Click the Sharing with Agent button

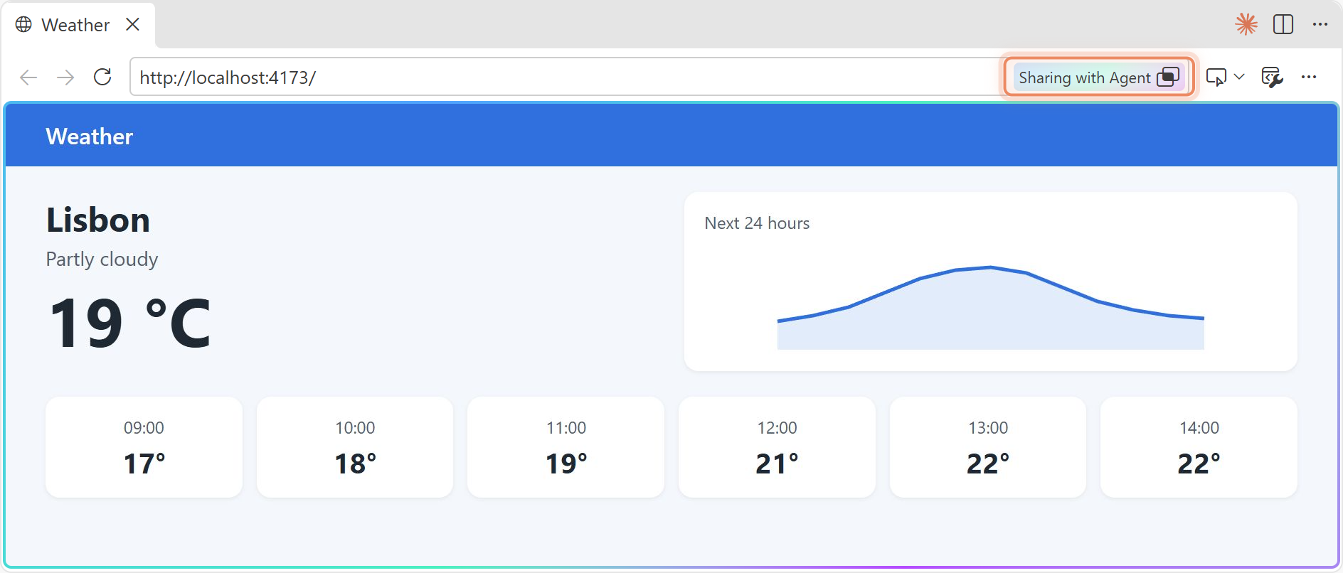(x=1098, y=77)
